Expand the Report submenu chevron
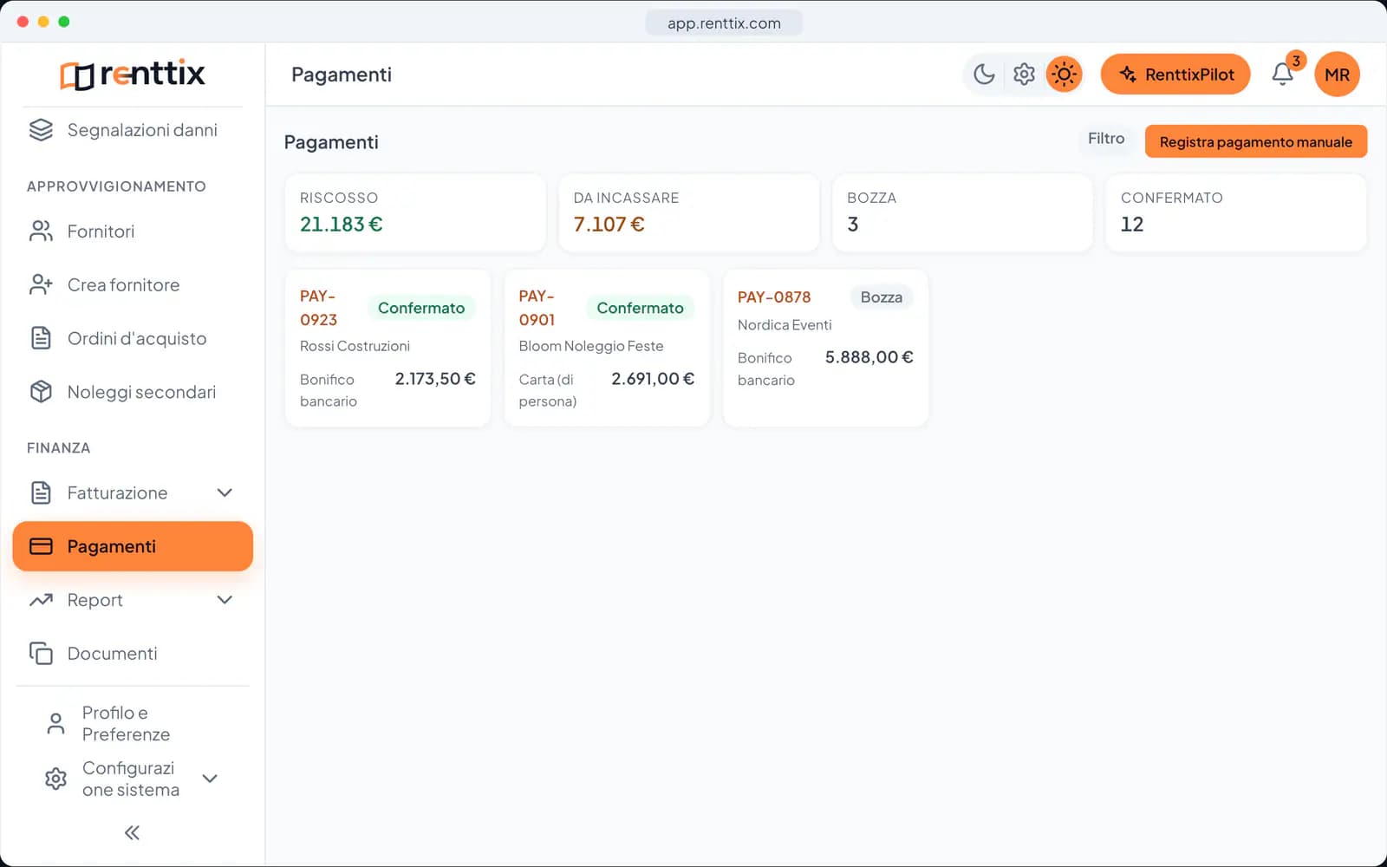The width and height of the screenshot is (1387, 867). pyautogui.click(x=225, y=600)
